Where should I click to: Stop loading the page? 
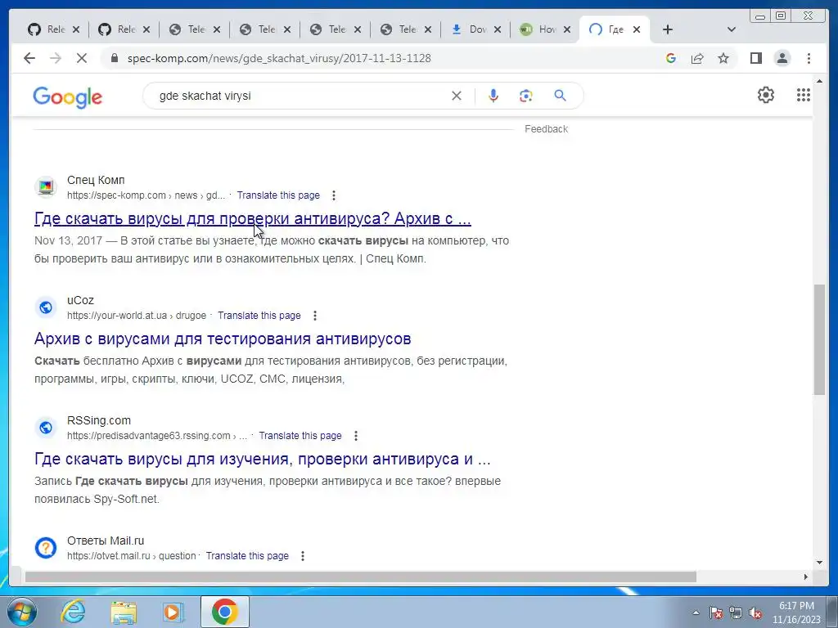[x=82, y=58]
